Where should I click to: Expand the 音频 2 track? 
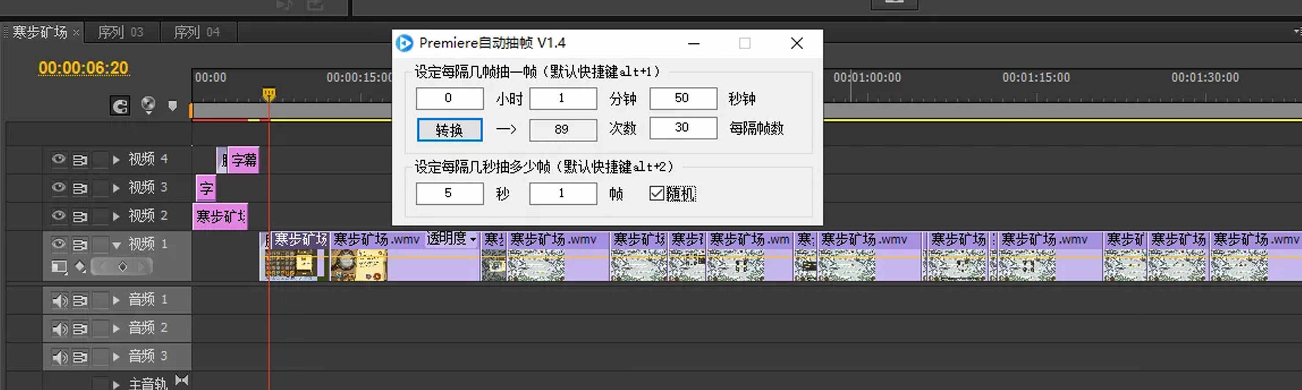click(x=116, y=328)
